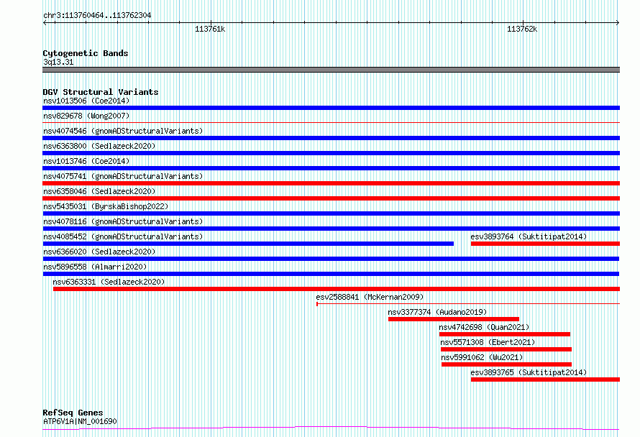Open nsv6363800 (Sedlazeck2020) label
The width and height of the screenshot is (640, 437).
(x=99, y=146)
